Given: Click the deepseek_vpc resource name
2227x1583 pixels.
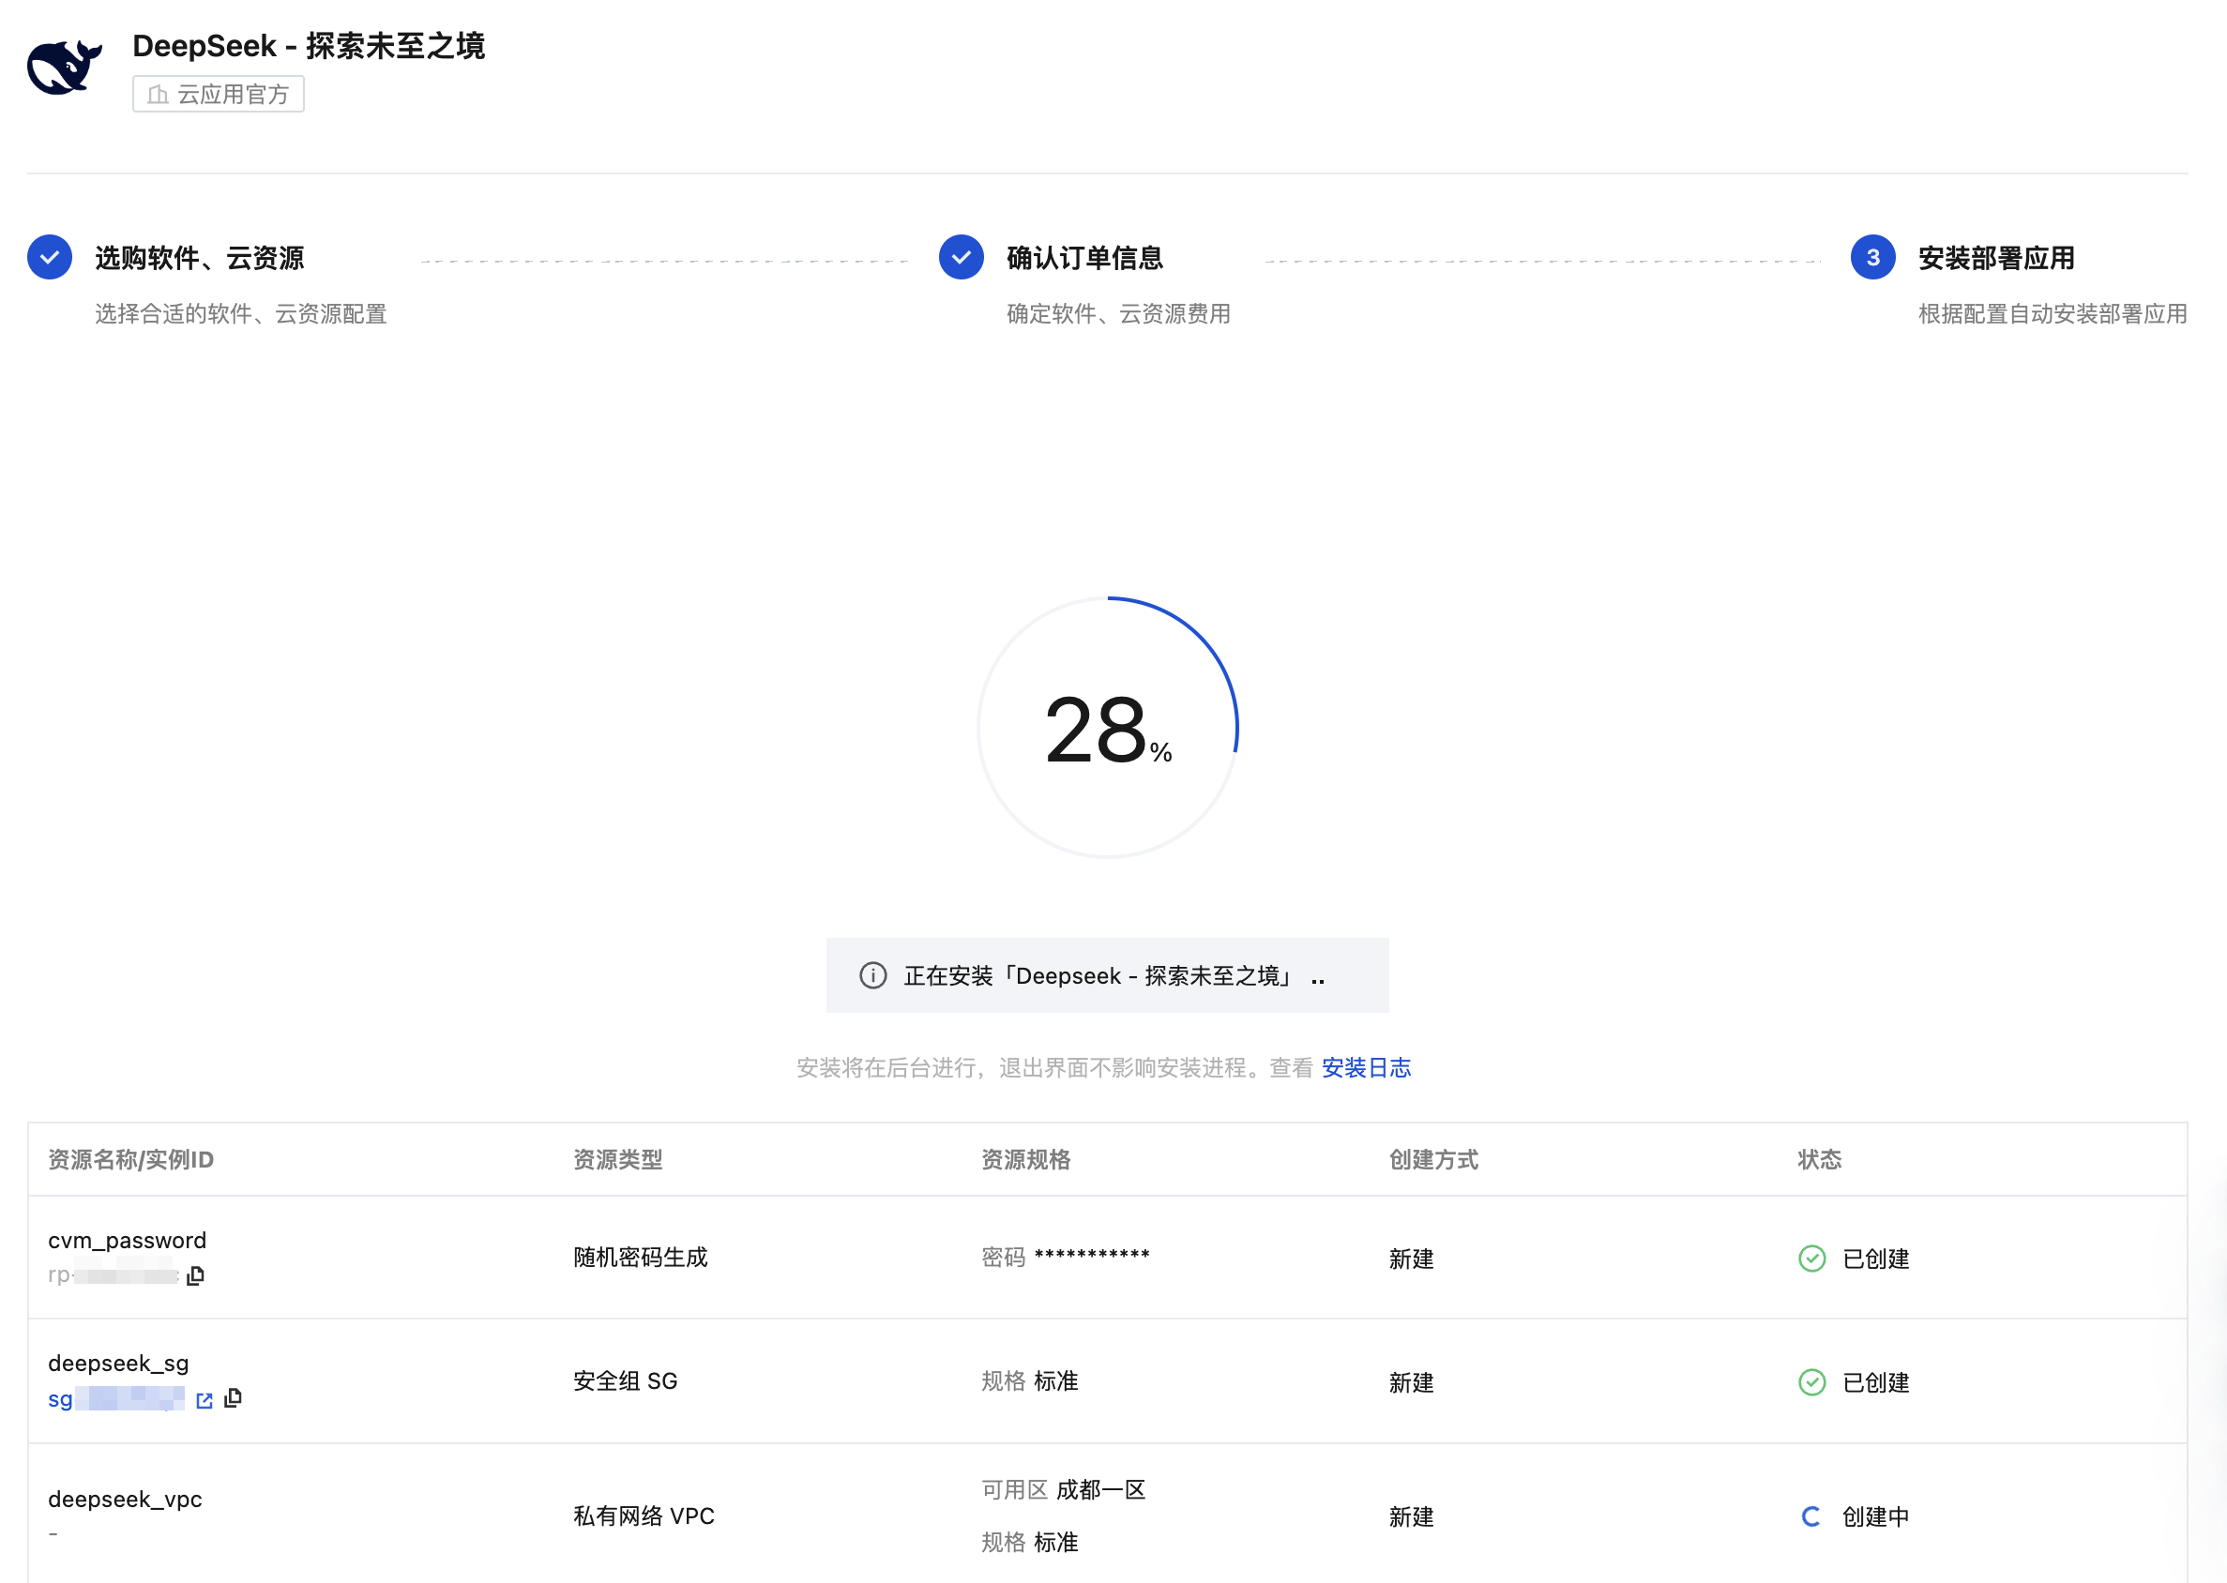Looking at the screenshot, I should pyautogui.click(x=125, y=1499).
